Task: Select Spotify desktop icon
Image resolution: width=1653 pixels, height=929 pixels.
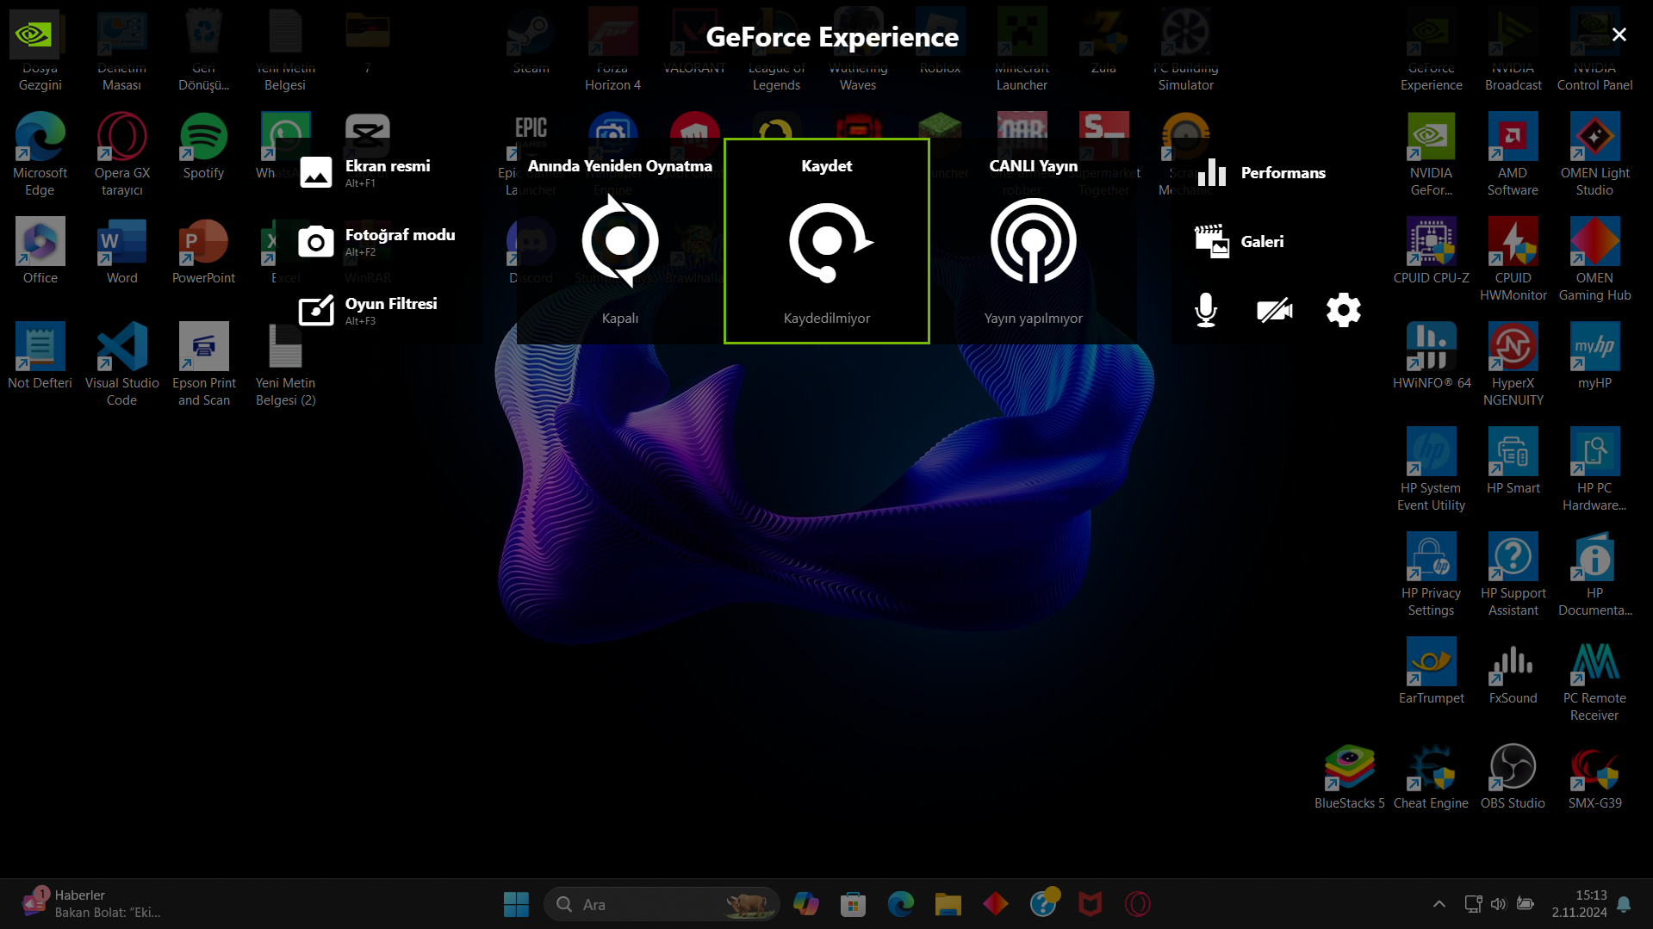Action: point(204,146)
